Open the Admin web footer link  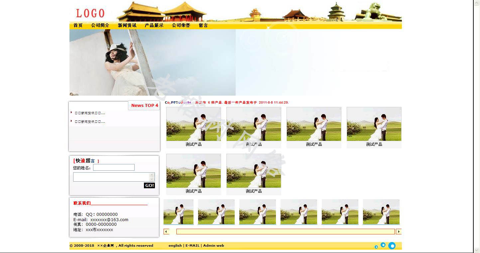click(x=213, y=246)
